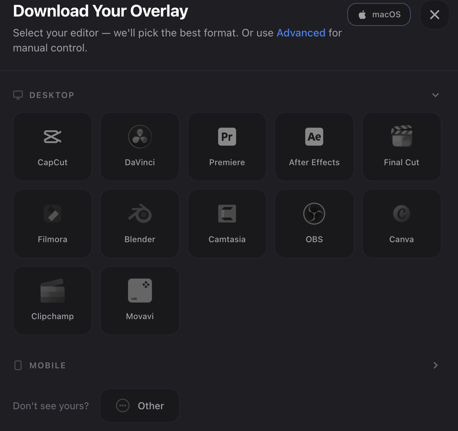Choose the Camtasia editor icon
Screen dimensions: 458x431
[x=227, y=214]
